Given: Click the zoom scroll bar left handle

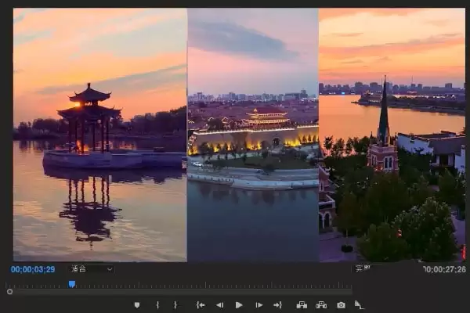Looking at the screenshot, I should click(9, 291).
